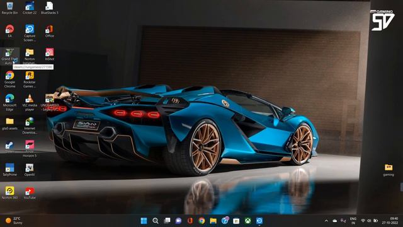Select the BlueStacks 5 desktop shortcut
403x227 pixels.
pyautogui.click(x=49, y=8)
